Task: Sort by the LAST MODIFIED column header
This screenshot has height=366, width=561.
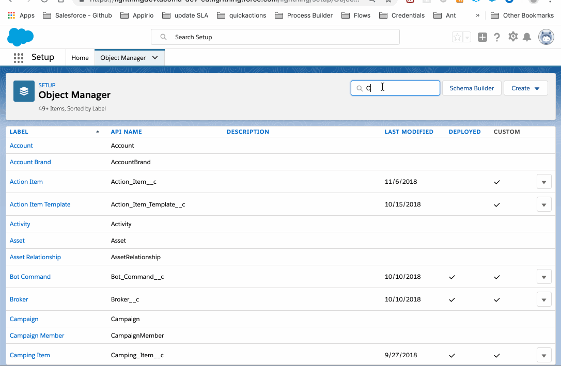Action: pos(409,132)
